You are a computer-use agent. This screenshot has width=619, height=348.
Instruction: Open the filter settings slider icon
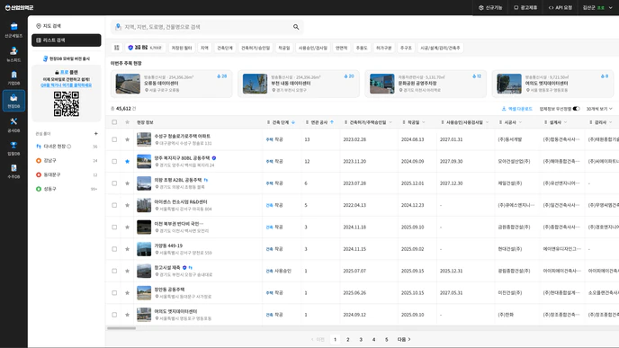117,48
